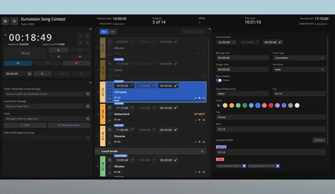Select the Switzerland event title
335x194 pixels.
(122, 114)
